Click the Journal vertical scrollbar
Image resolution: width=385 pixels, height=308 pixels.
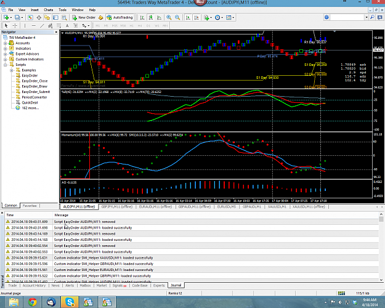click(x=381, y=249)
